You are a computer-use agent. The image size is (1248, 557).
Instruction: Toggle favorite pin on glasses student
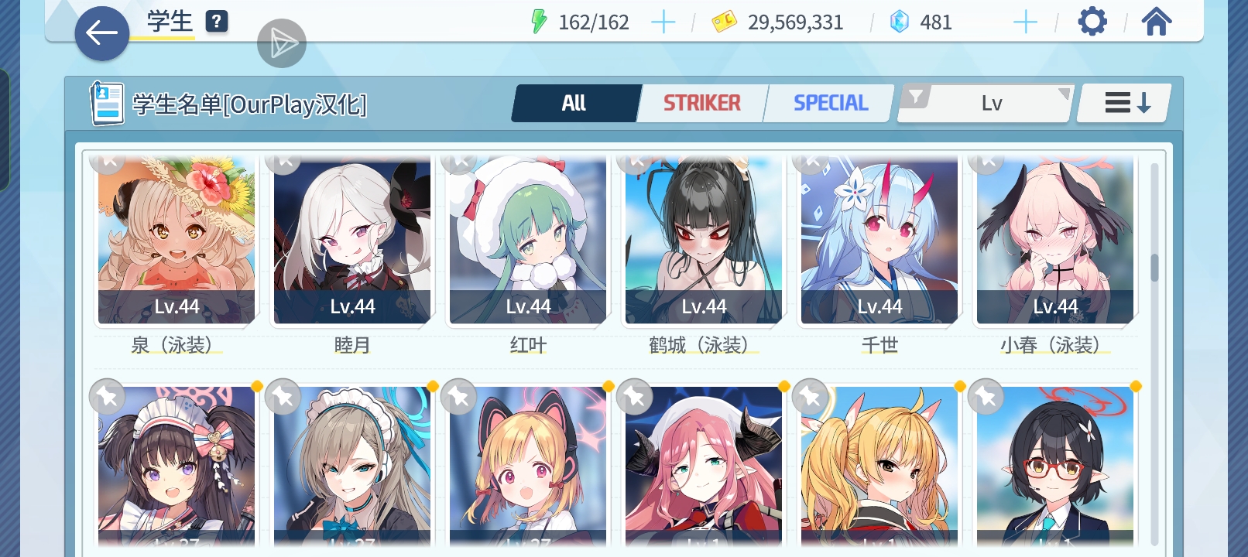click(x=986, y=397)
